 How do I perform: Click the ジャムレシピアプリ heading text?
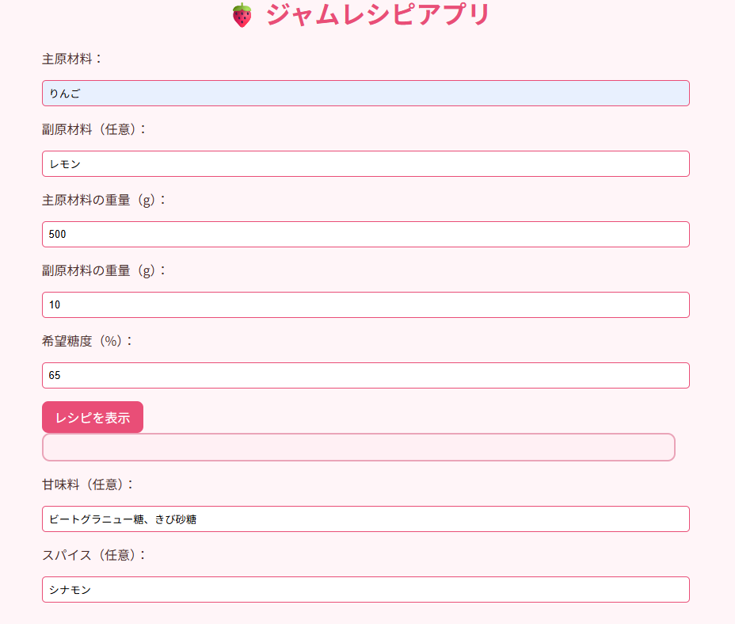point(378,14)
